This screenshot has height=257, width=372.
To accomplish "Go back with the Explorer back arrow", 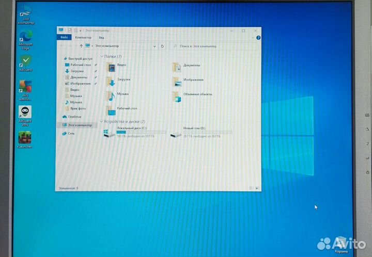I will (x=61, y=46).
